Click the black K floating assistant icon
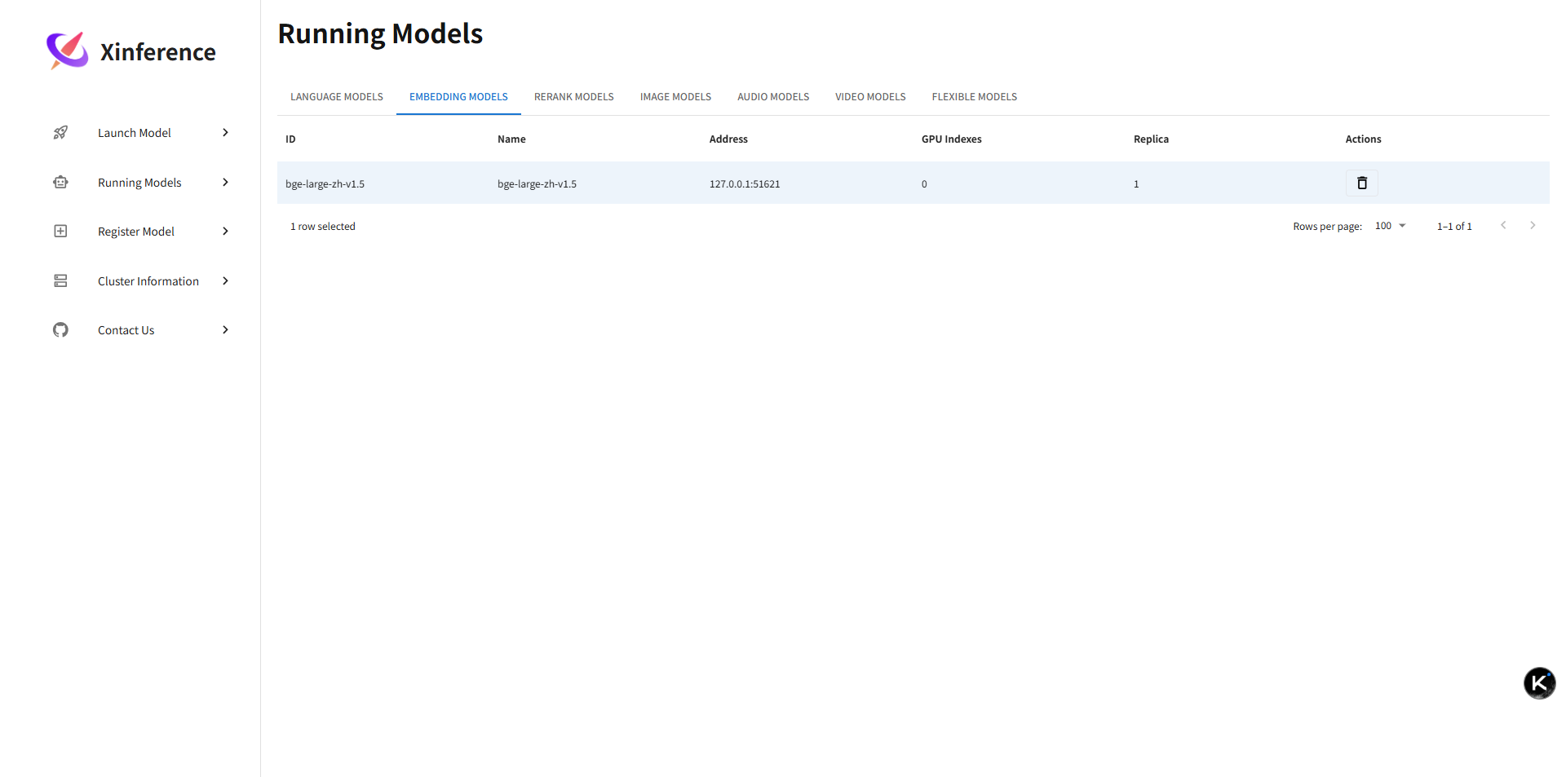 point(1539,683)
